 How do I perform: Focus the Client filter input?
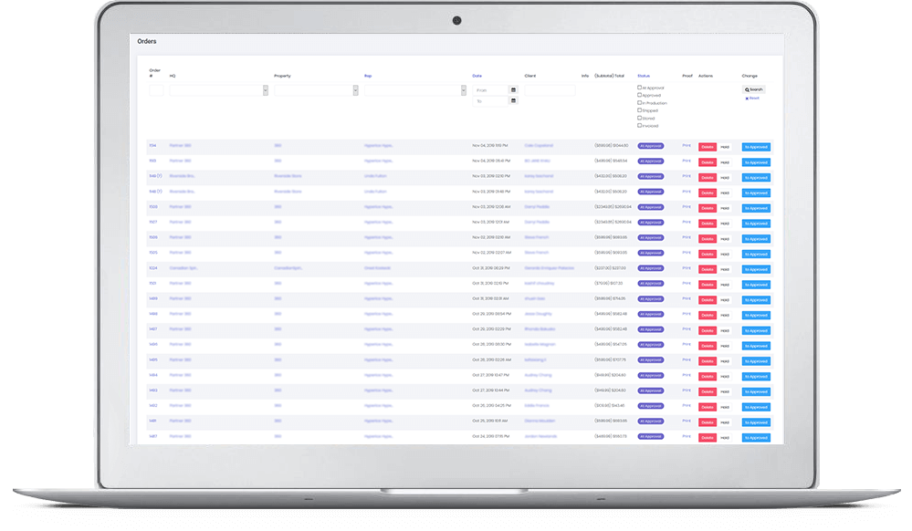click(x=550, y=90)
